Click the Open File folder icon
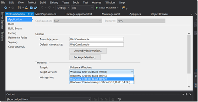 (x=27, y=8)
